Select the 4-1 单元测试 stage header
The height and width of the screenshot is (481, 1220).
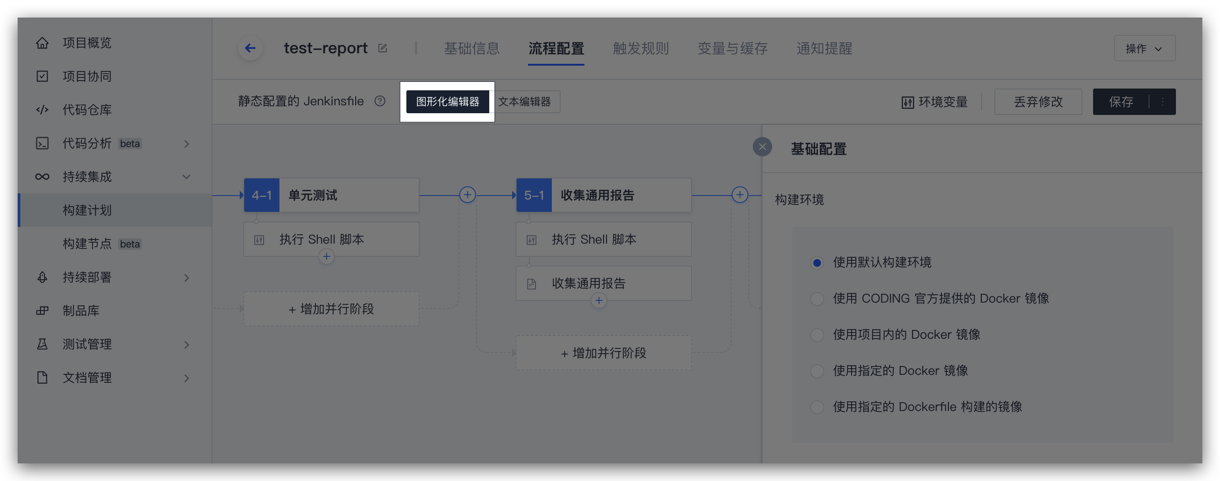331,195
